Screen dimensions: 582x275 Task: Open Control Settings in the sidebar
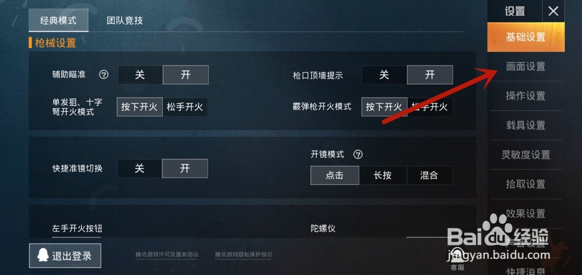pos(526,96)
